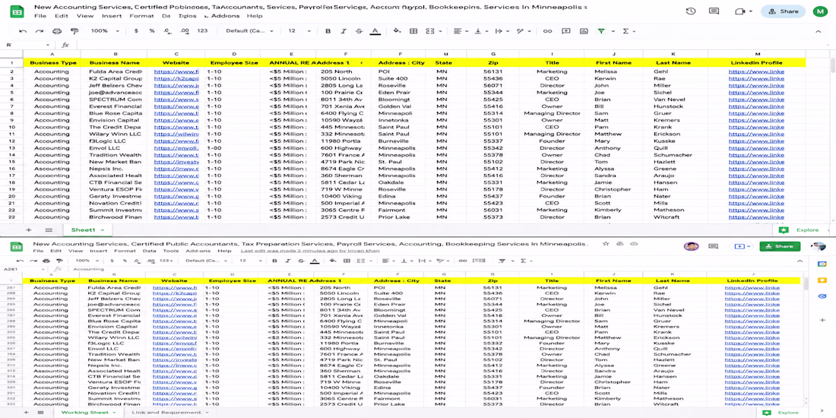Open Tools menu in Working Sheet window
The image size is (836, 418).
pyautogui.click(x=170, y=251)
